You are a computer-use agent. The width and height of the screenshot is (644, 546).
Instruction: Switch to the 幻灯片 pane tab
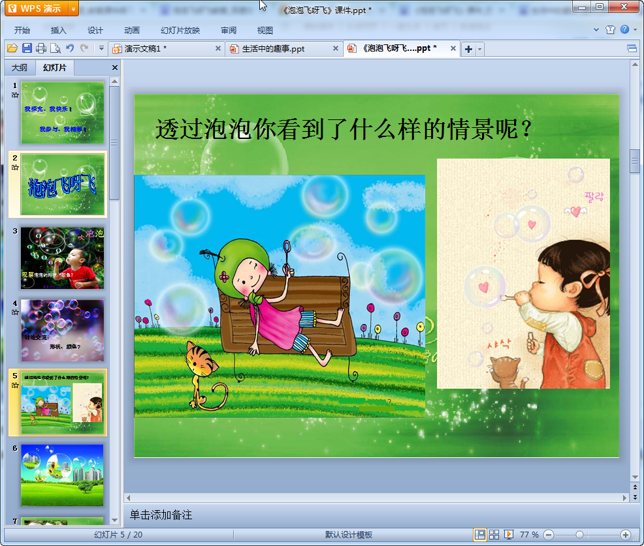(54, 68)
